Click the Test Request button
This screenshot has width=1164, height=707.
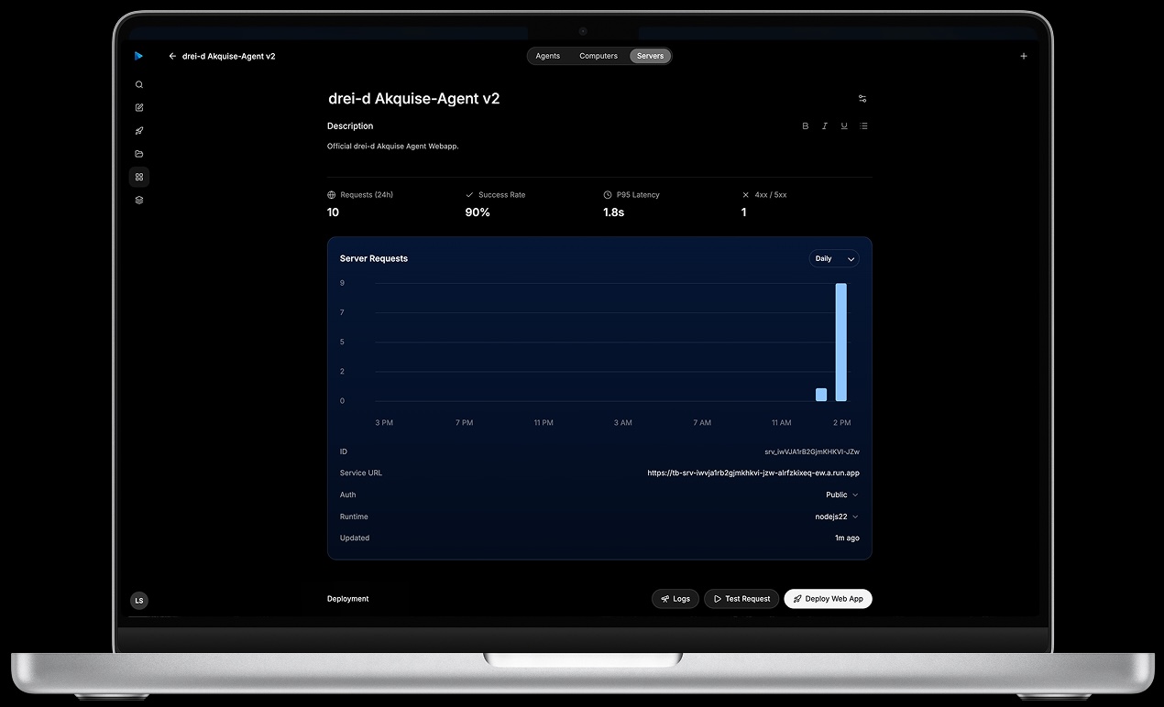741,599
